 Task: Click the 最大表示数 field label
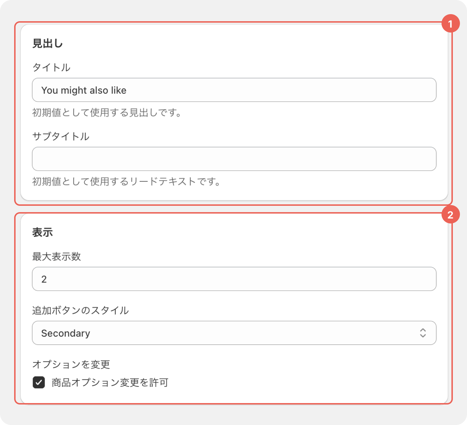click(57, 256)
